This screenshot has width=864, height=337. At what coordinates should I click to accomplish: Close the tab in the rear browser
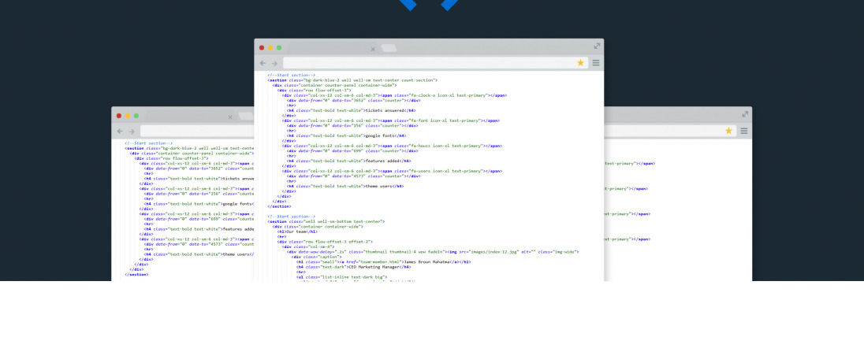click(x=230, y=117)
